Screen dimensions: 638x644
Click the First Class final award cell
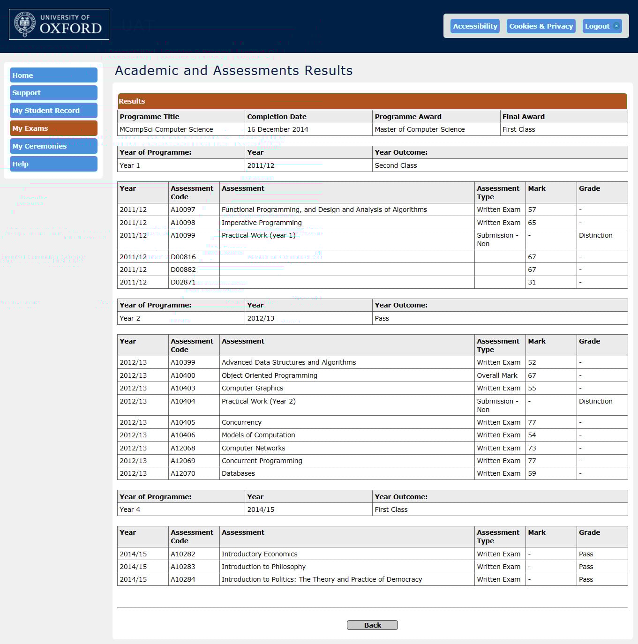click(518, 129)
